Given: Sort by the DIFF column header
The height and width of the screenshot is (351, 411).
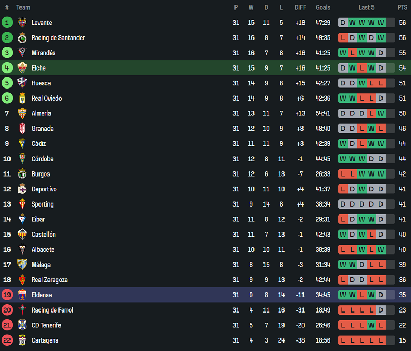Looking at the screenshot, I should pos(300,7).
